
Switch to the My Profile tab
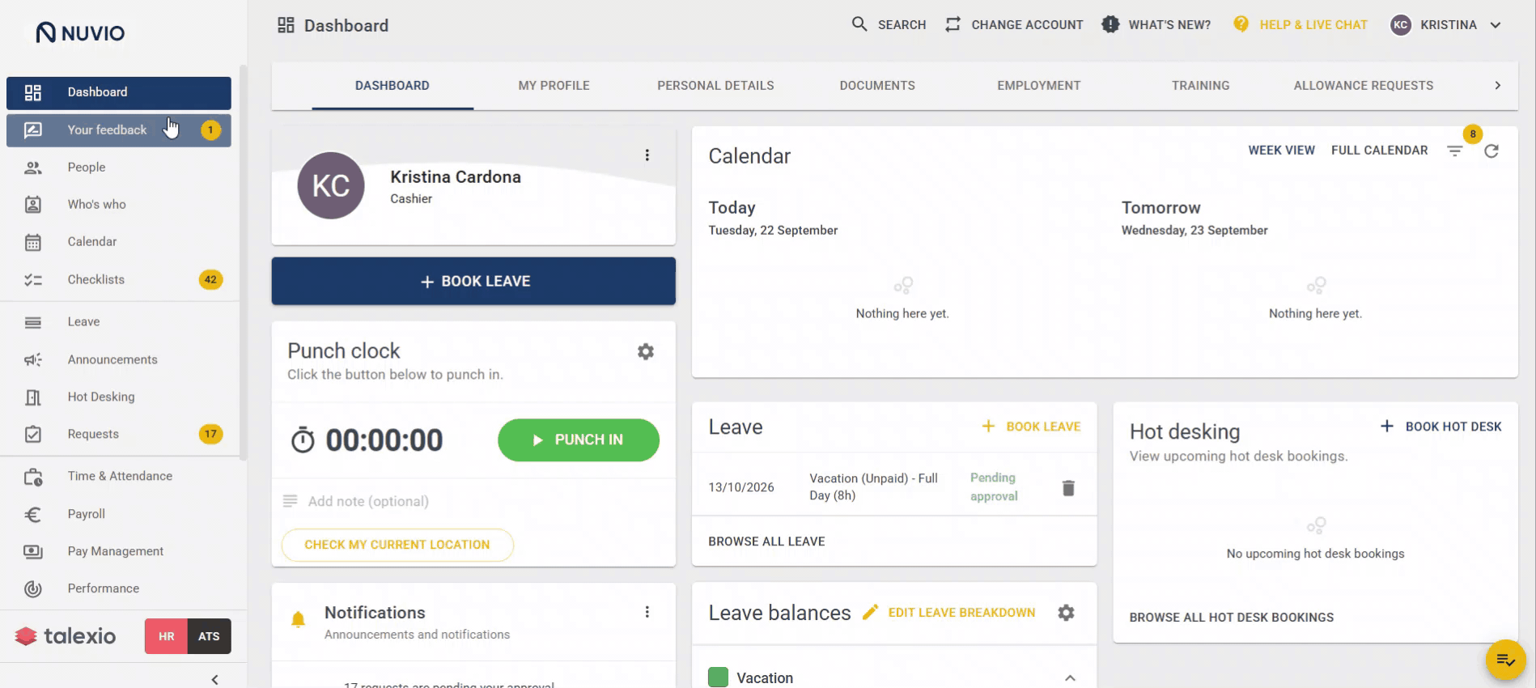coord(554,86)
